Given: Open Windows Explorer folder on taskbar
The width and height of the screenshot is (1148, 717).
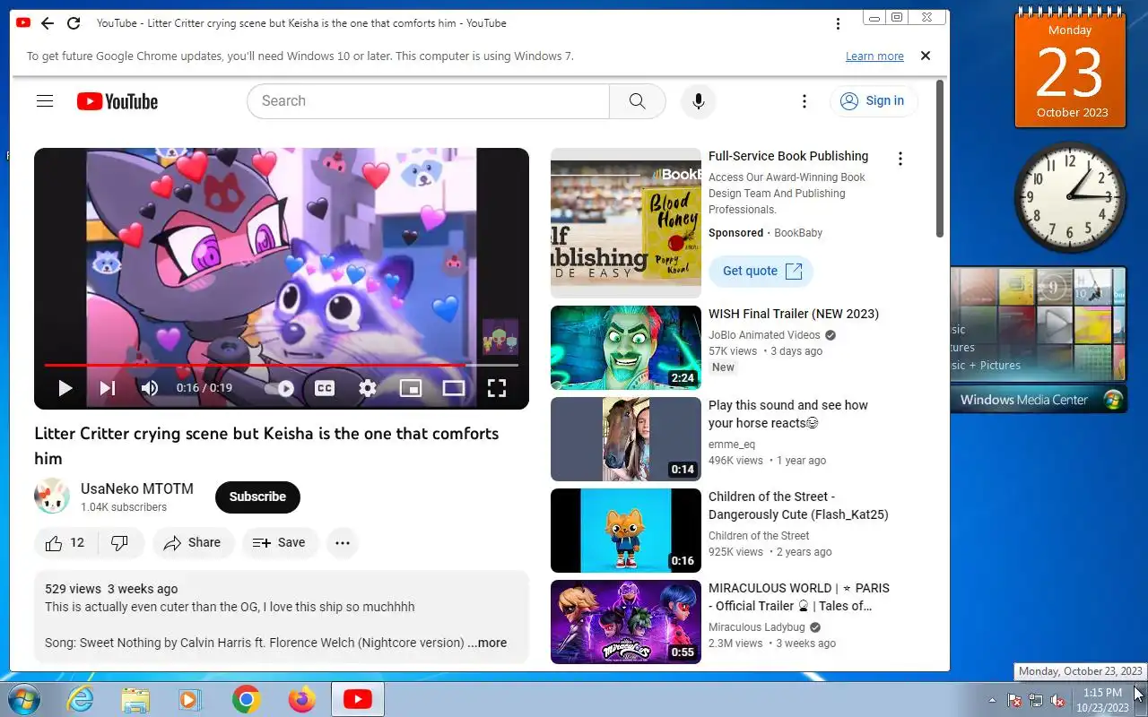Looking at the screenshot, I should tap(135, 699).
